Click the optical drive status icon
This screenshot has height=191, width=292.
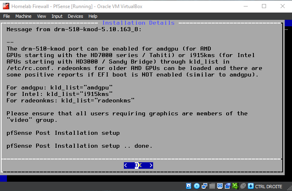(197, 186)
